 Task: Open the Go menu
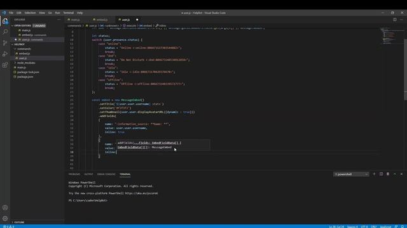point(50,13)
